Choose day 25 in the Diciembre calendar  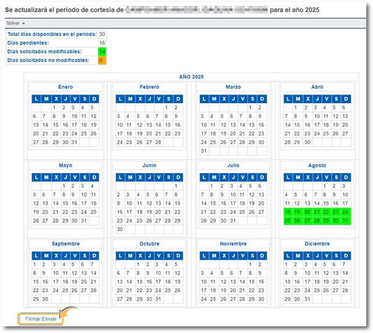pos(316,290)
